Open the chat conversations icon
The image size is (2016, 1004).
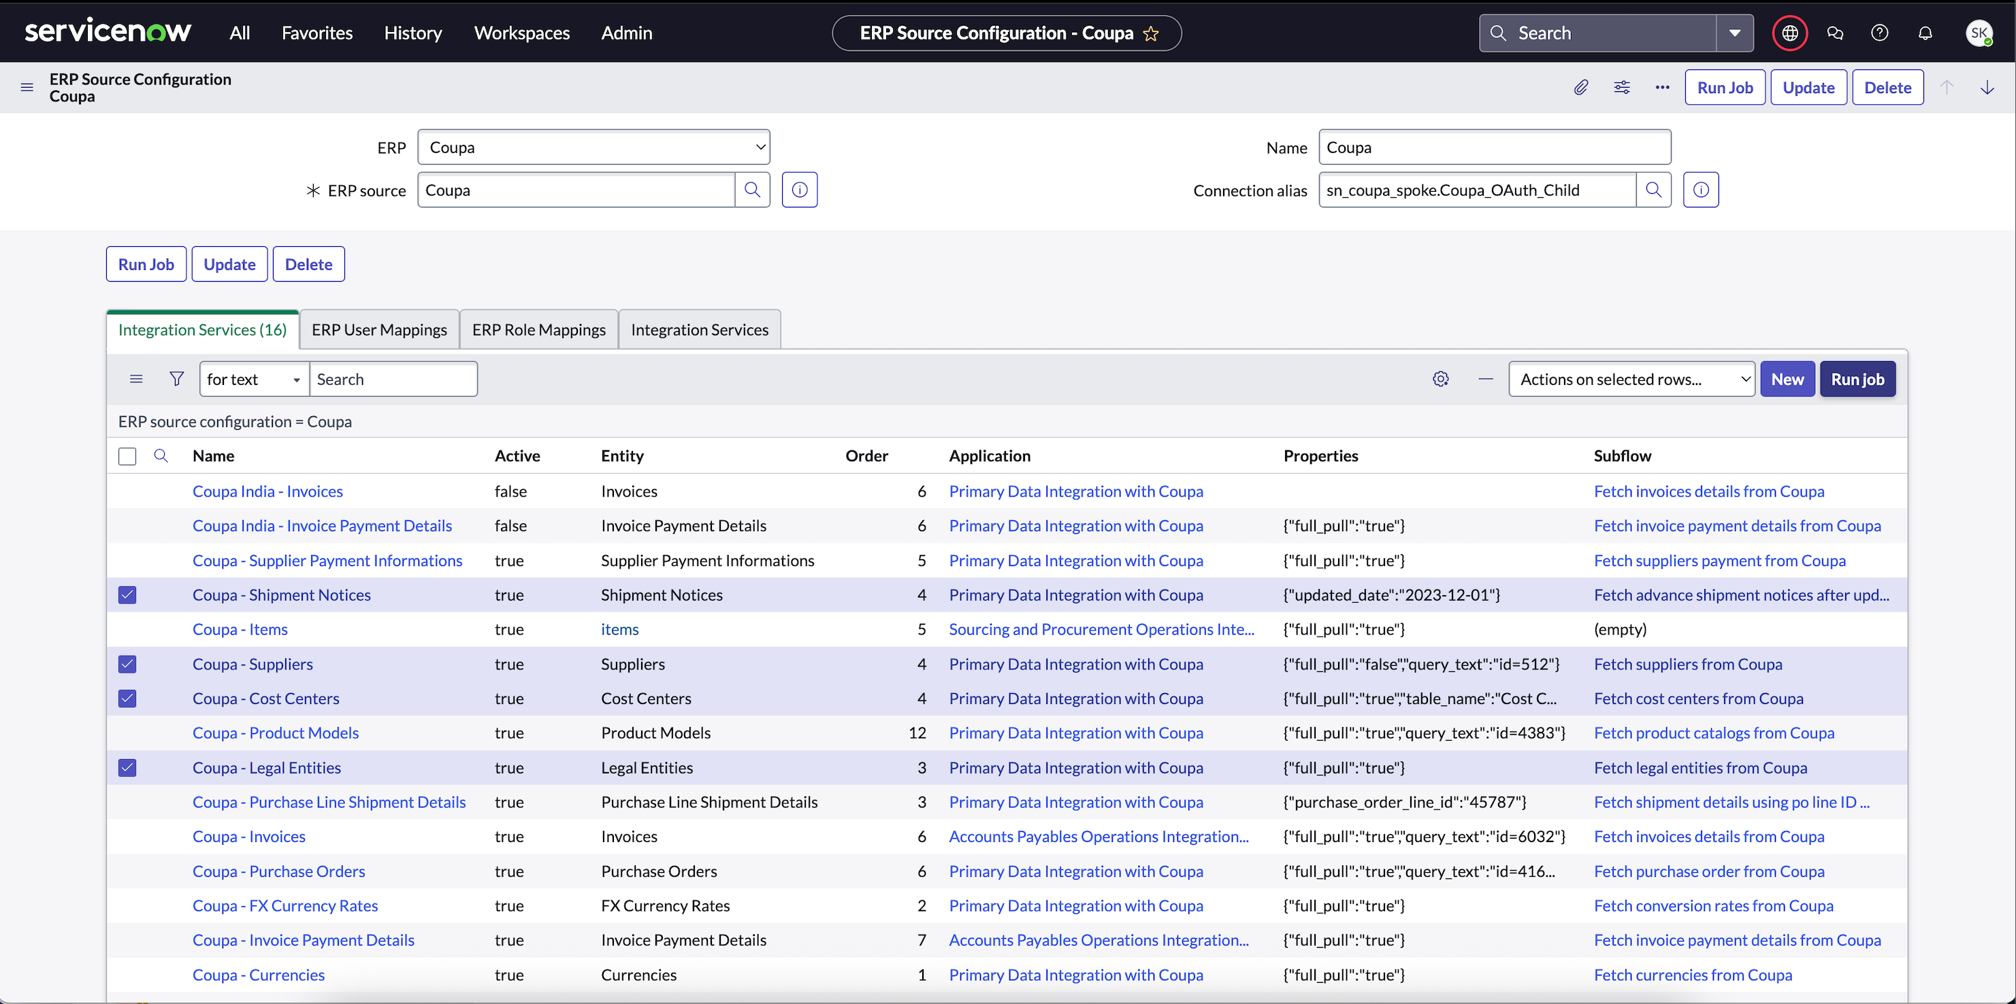click(x=1835, y=33)
